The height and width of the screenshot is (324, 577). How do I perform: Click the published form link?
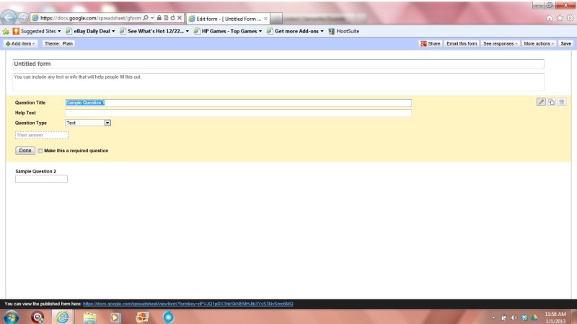tap(188, 304)
